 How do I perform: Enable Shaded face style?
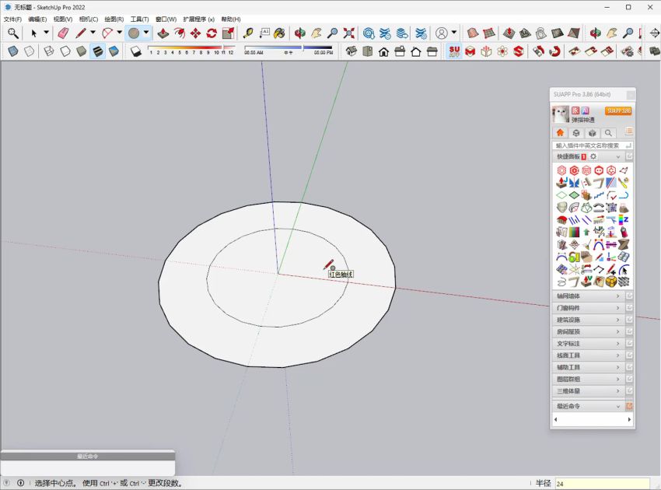tap(82, 51)
